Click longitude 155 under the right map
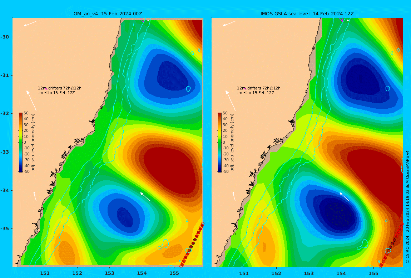 point(373,273)
